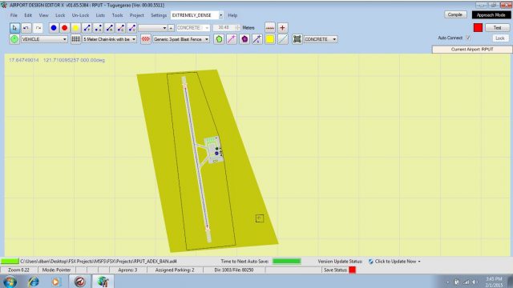This screenshot has width=513, height=288.
Task: Click the Test button
Action: coord(497,28)
